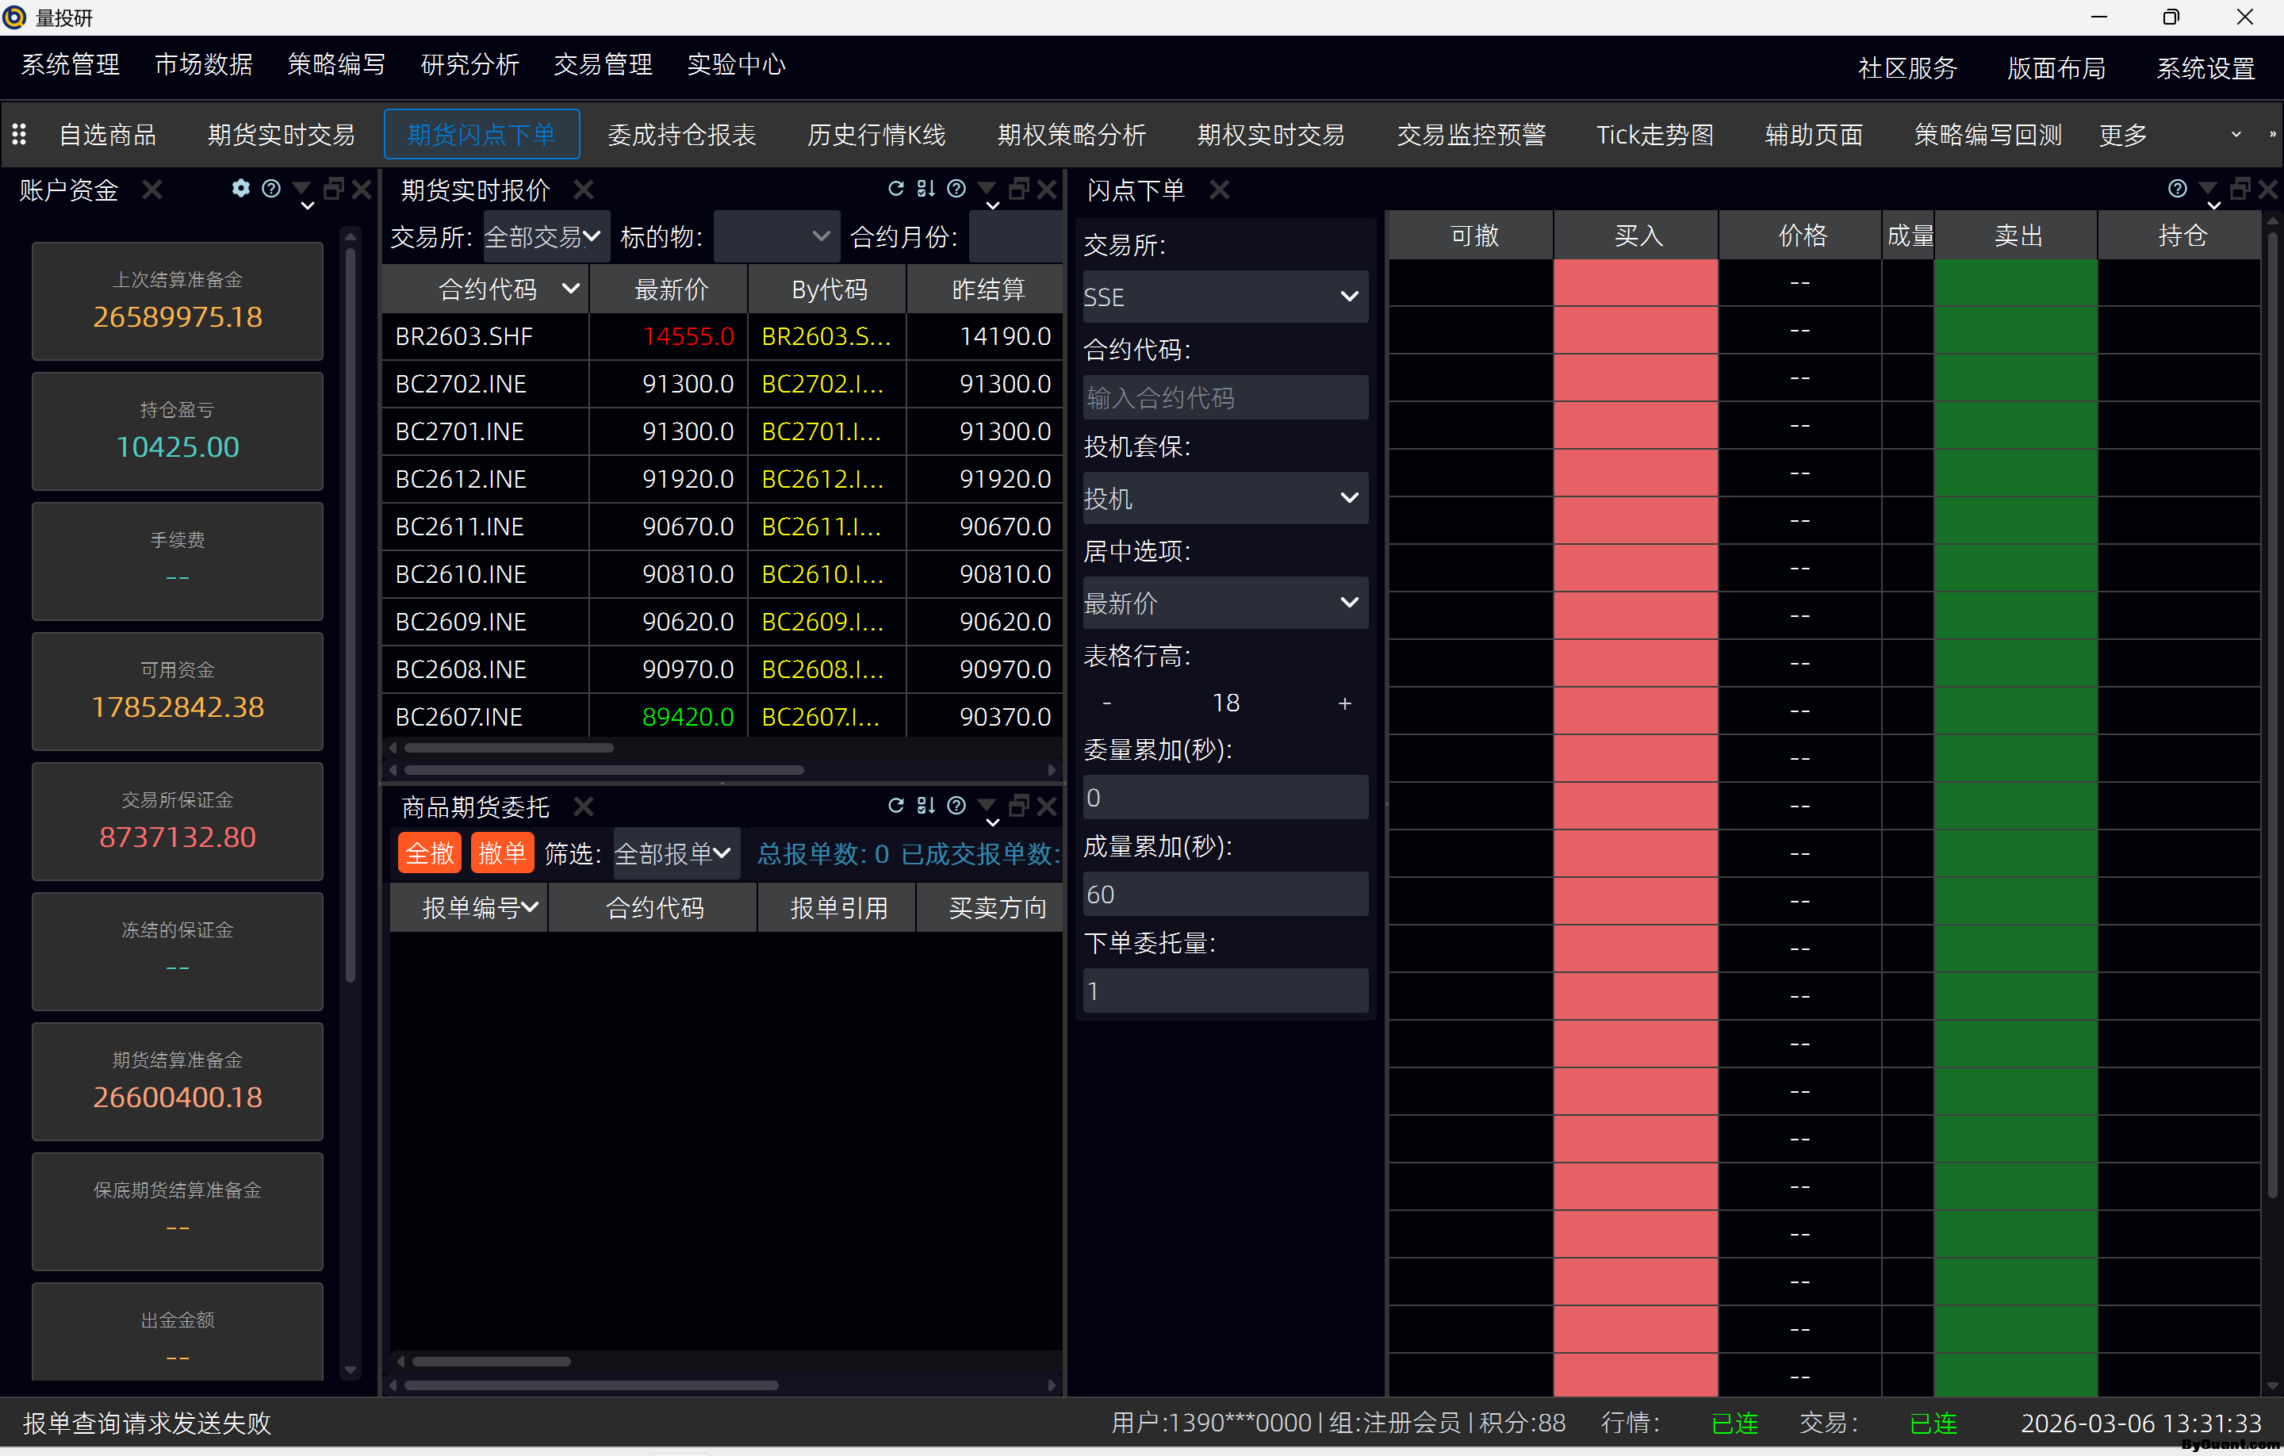Click the 撤单 button
The width and height of the screenshot is (2284, 1456).
click(x=502, y=853)
